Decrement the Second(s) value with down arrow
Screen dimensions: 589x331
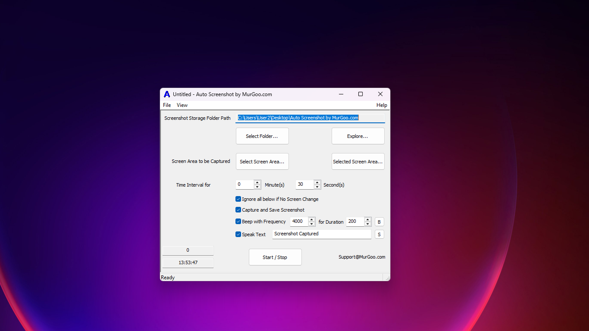pyautogui.click(x=317, y=187)
